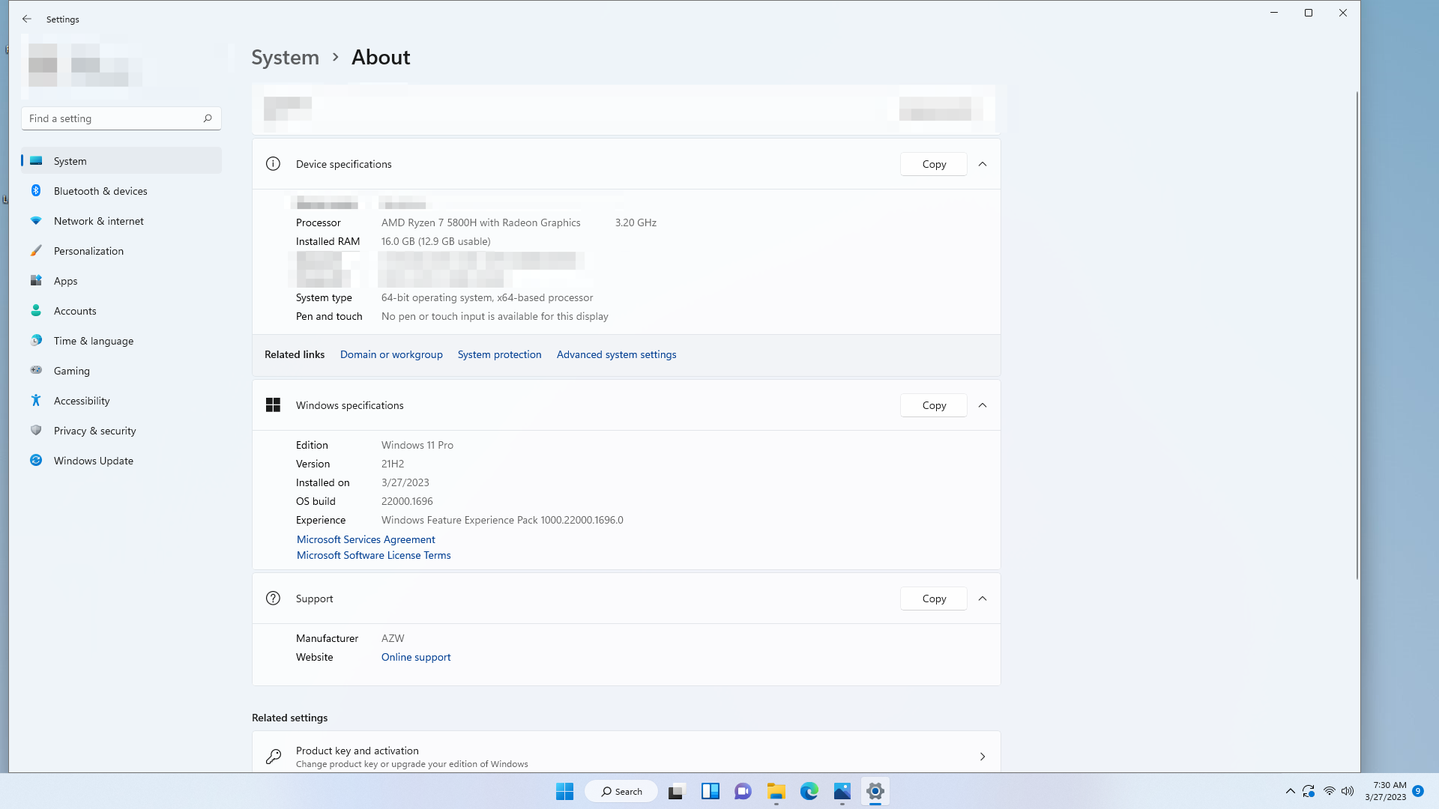Click the back arrow in Settings
The height and width of the screenshot is (809, 1439).
(27, 19)
